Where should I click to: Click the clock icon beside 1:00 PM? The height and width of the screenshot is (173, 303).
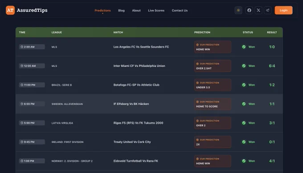pos(22,161)
